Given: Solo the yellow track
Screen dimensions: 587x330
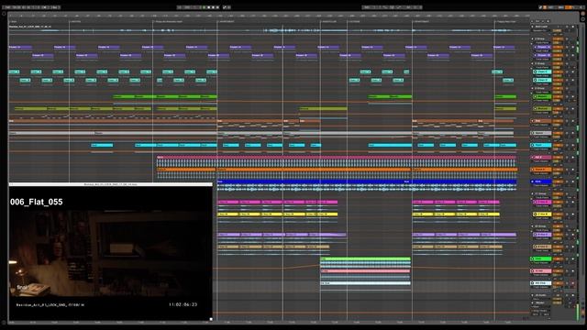Looking at the screenshot, I should 567,214.
